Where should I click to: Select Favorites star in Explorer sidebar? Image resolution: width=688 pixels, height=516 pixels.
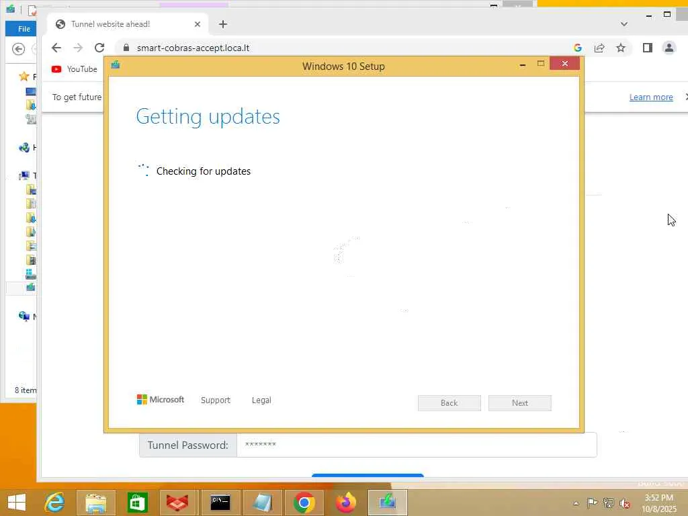(x=24, y=77)
